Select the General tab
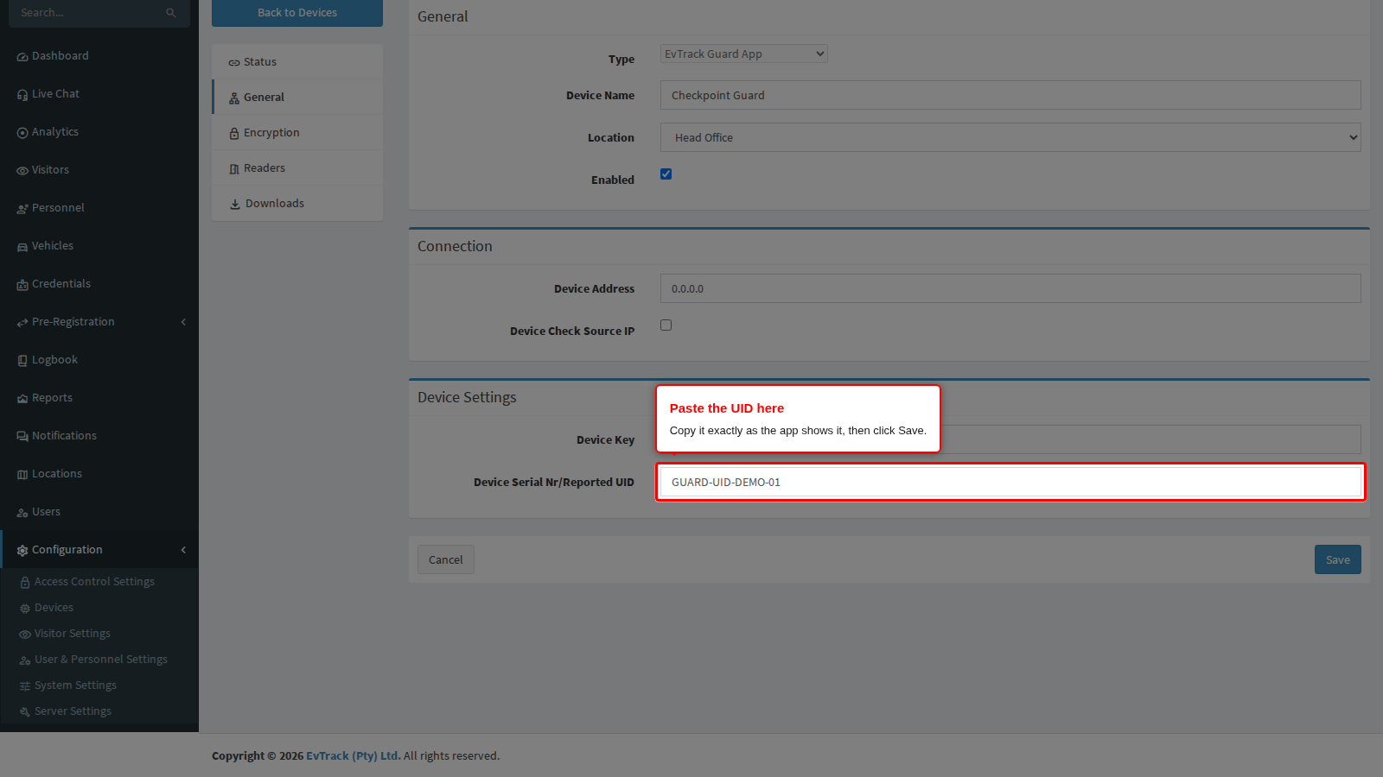This screenshot has height=777, width=1383. 297,98
